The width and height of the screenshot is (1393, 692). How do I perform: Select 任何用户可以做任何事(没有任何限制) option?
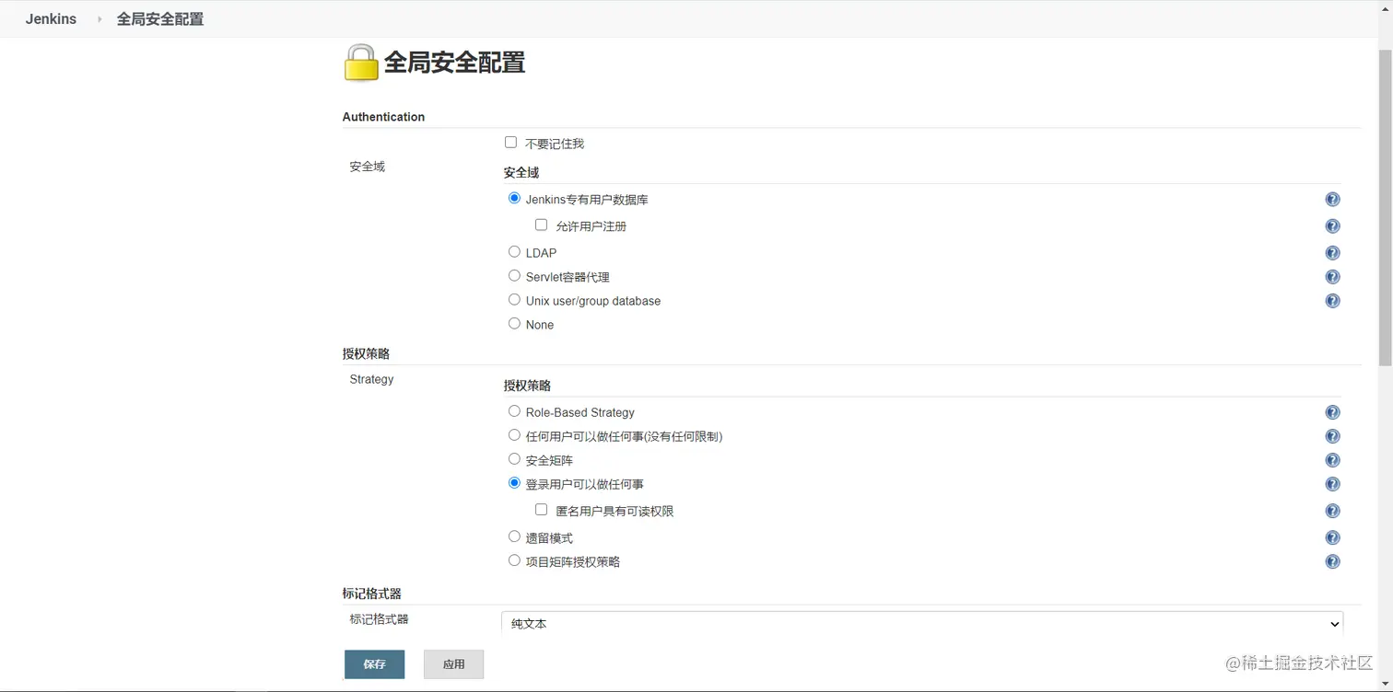tap(514, 435)
